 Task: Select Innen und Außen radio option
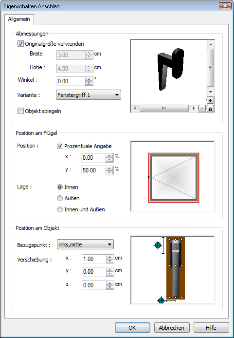(x=60, y=209)
